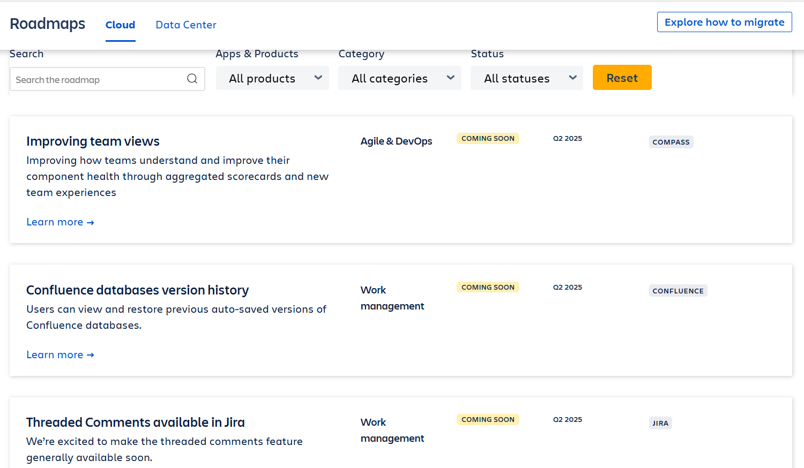The image size is (804, 468).
Task: Click Coming Soon badge on Improving team views
Action: pos(488,138)
